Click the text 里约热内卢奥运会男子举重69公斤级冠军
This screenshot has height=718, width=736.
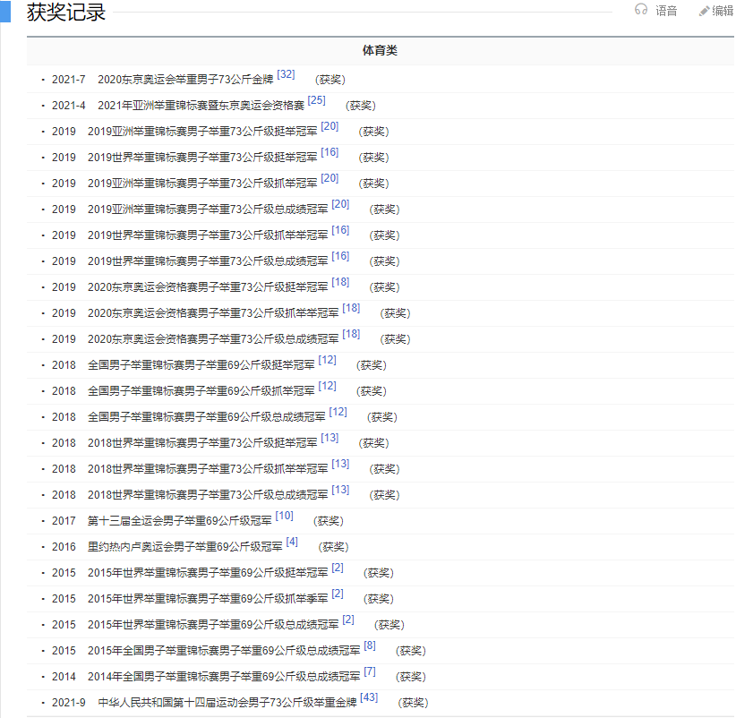pyautogui.click(x=185, y=547)
